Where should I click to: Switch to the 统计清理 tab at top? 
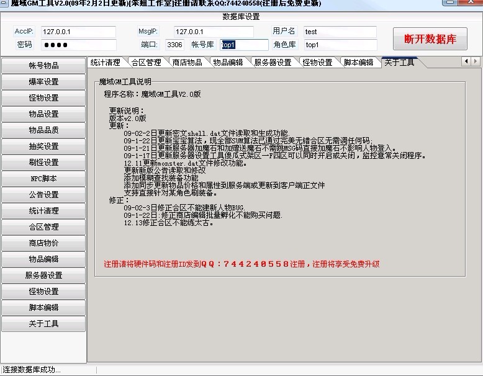point(105,63)
